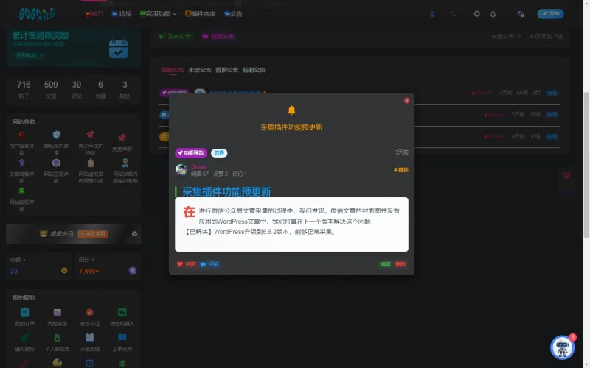Click the search magnifier icon in header

point(453,14)
